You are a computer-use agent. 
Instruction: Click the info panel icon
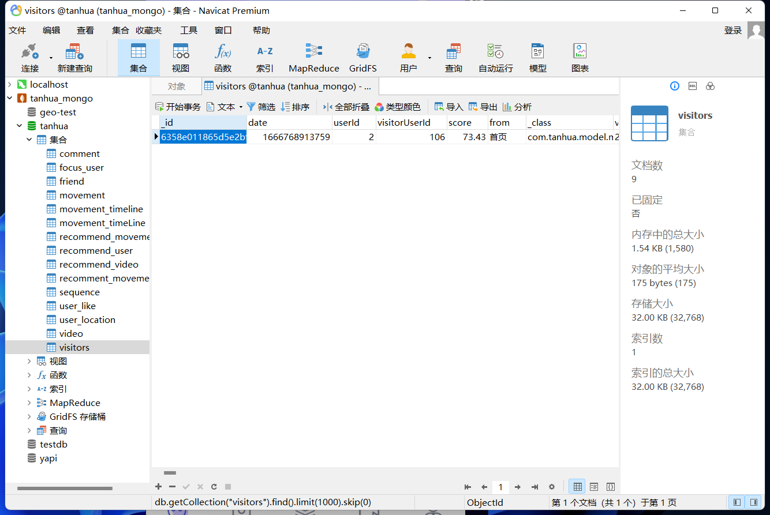tap(675, 86)
